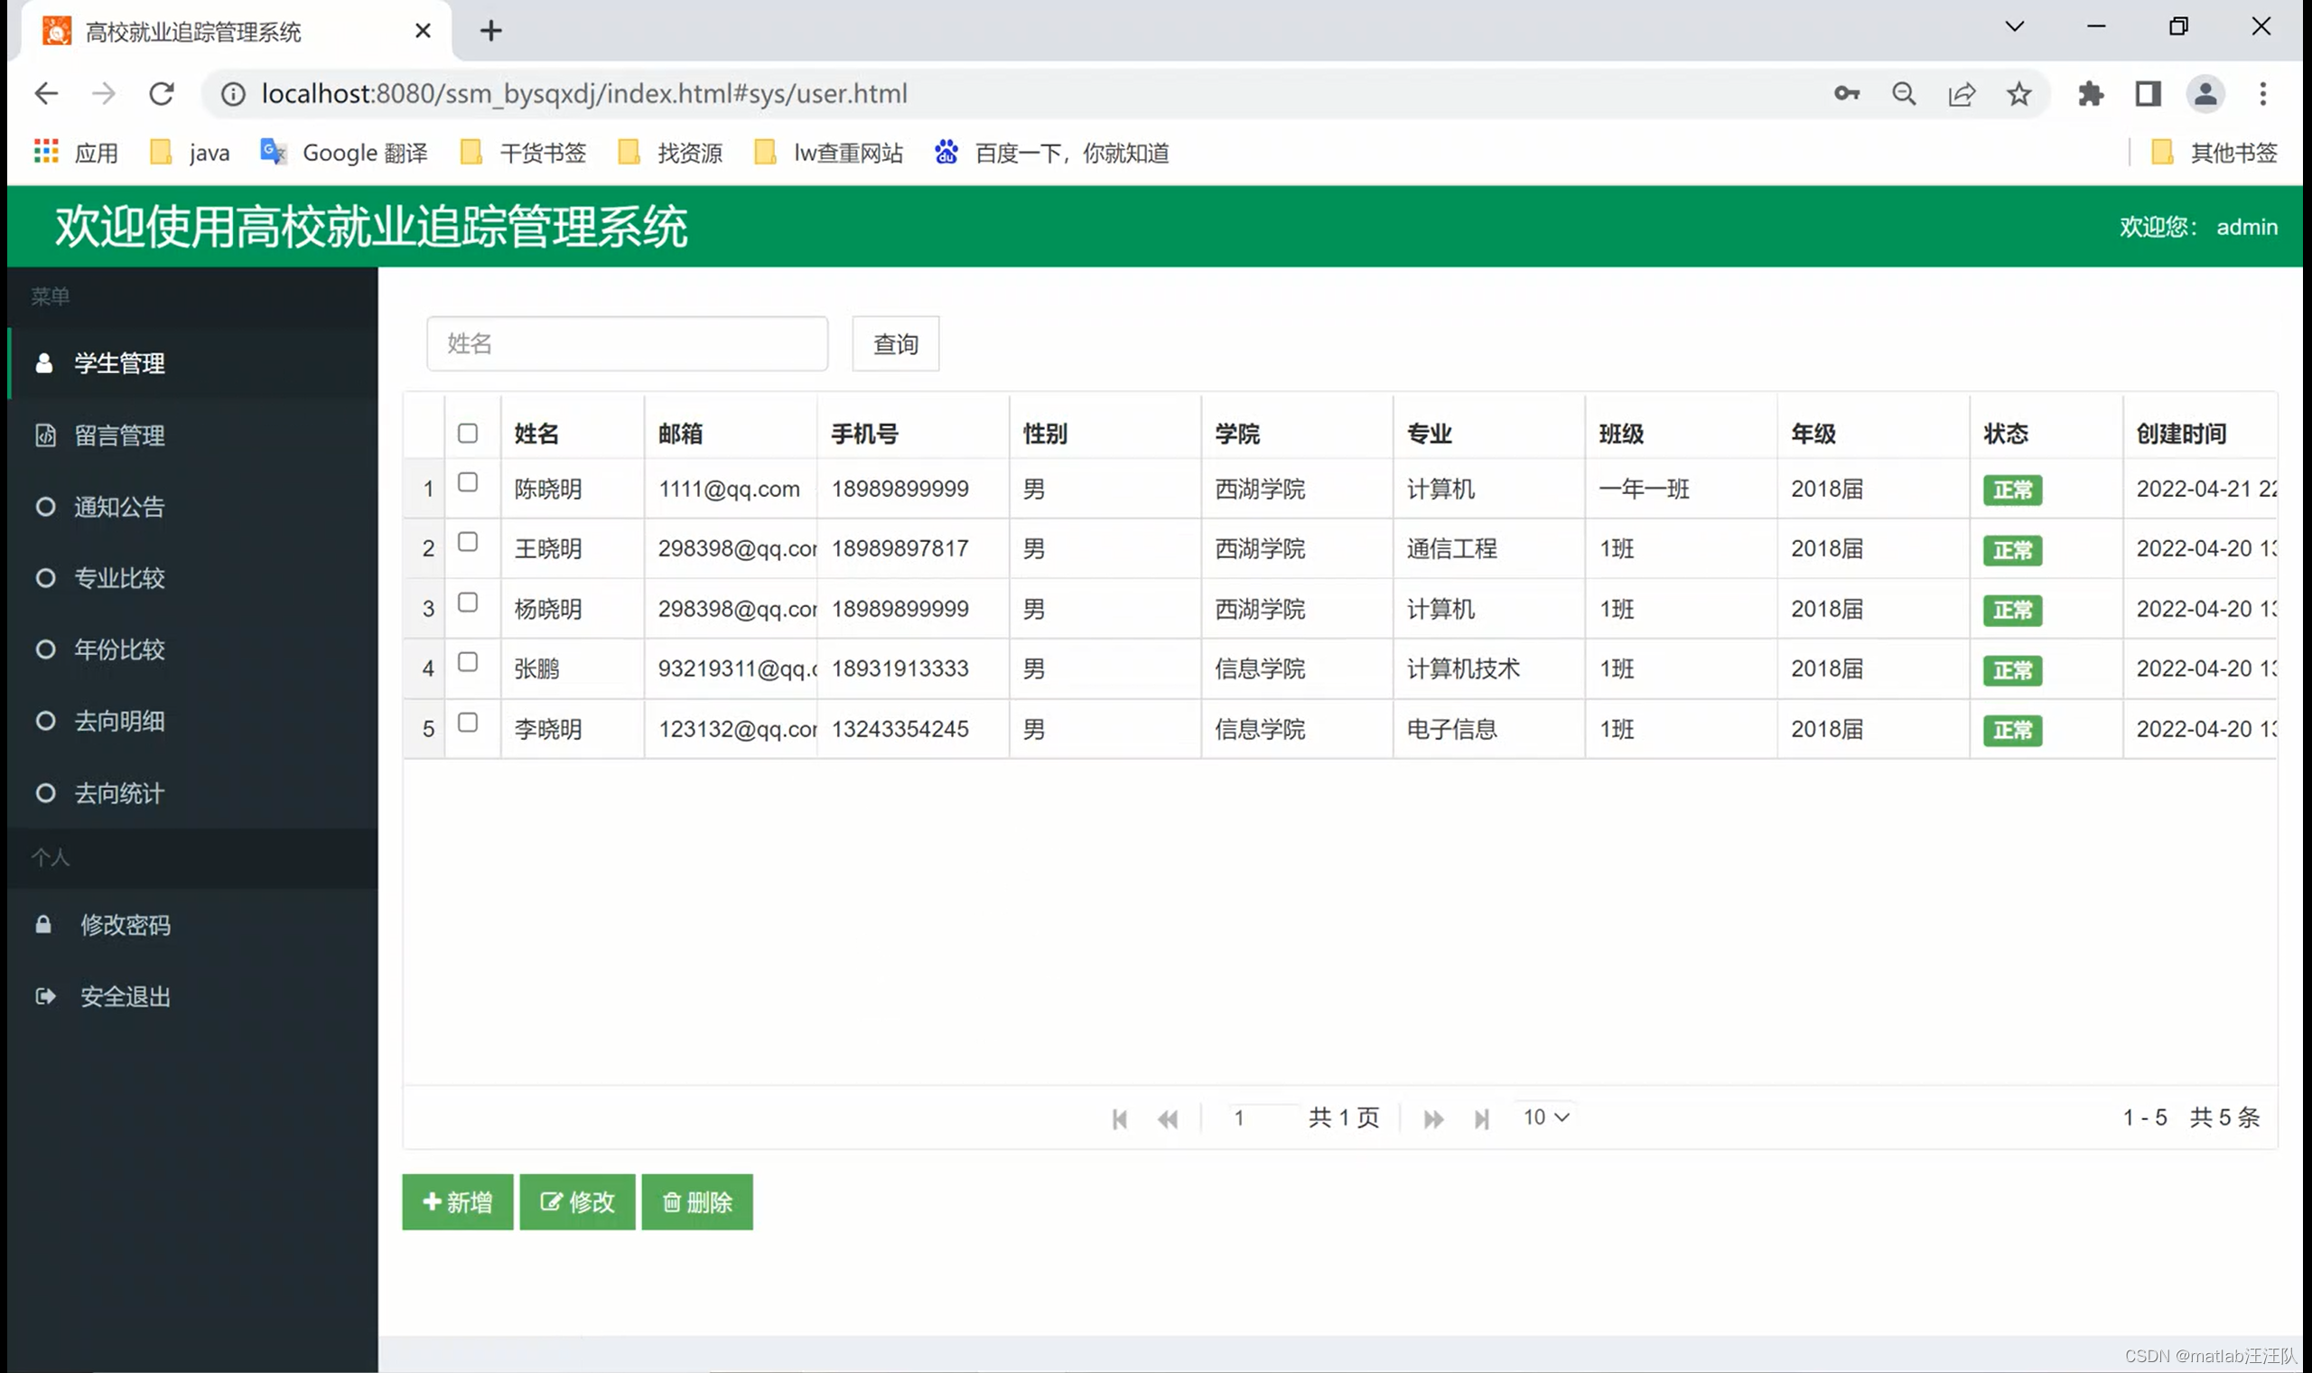
Task: Click the first-page pagination icon
Action: tap(1119, 1118)
